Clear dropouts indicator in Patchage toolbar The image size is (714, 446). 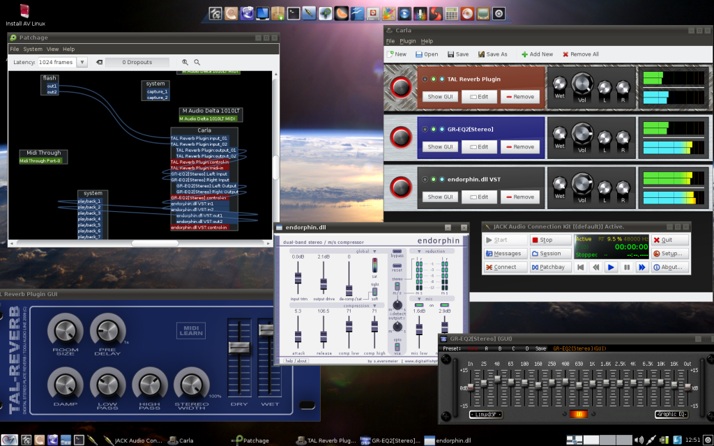click(x=100, y=62)
